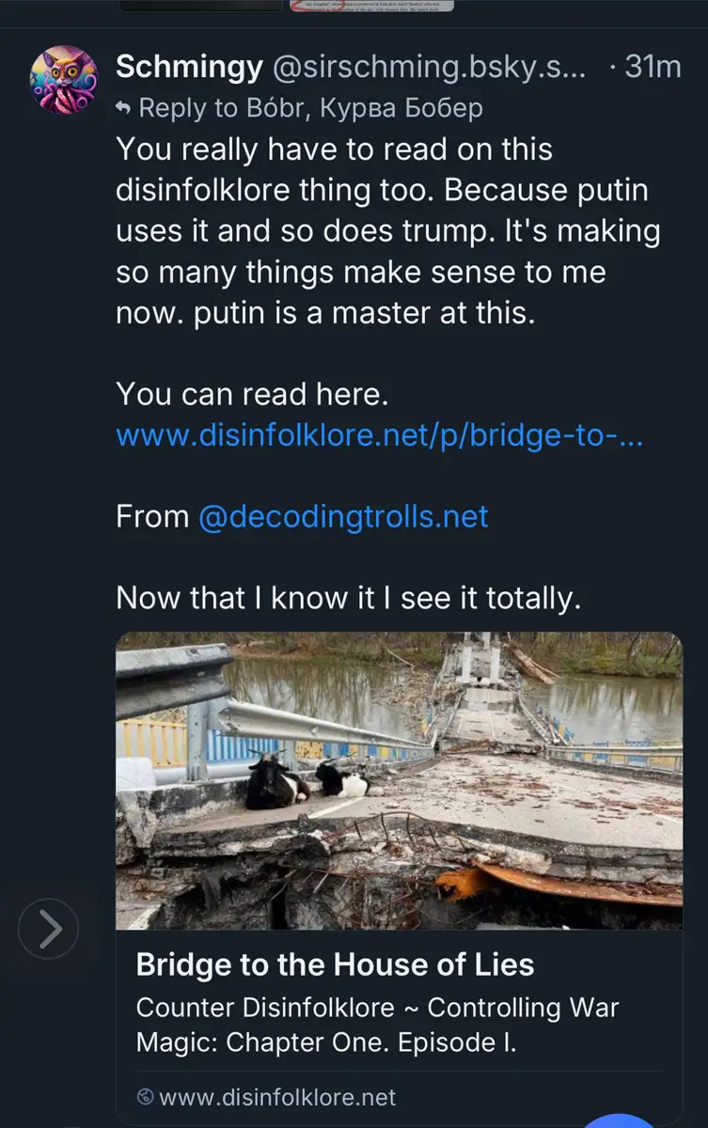708x1128 pixels.
Task: Click the reply arrow icon under Schmingy
Action: point(122,109)
